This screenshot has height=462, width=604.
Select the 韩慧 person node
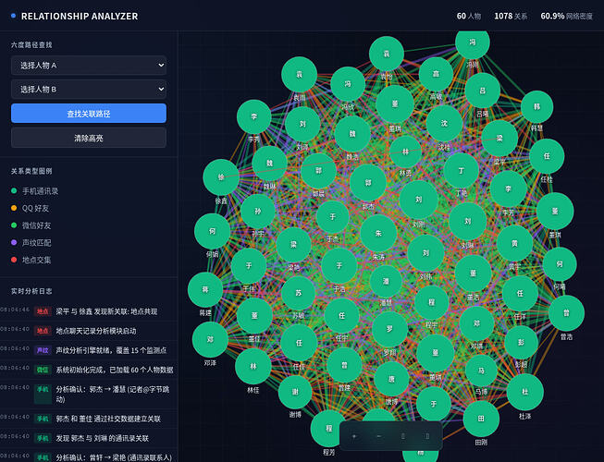coord(537,107)
